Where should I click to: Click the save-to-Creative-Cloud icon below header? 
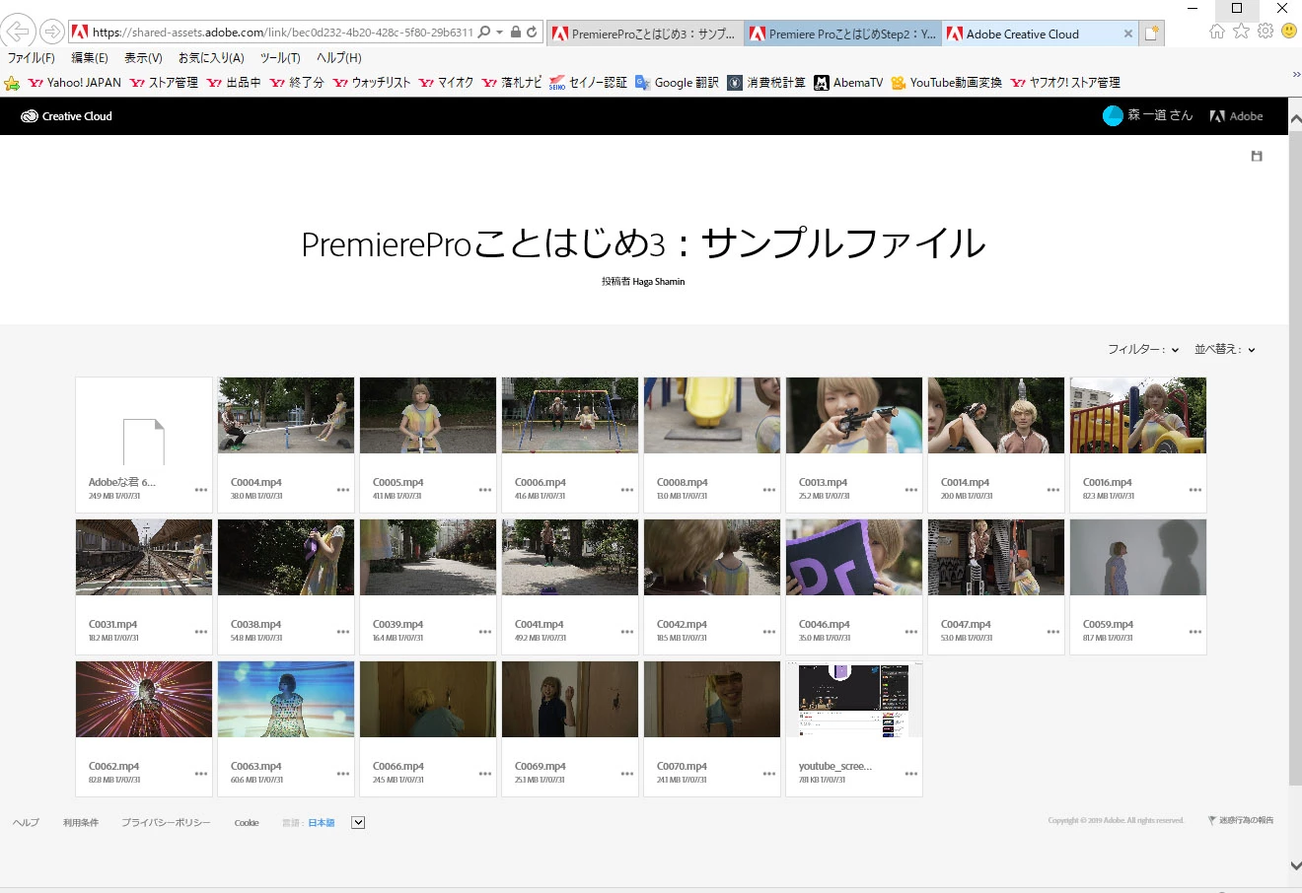click(x=1257, y=156)
